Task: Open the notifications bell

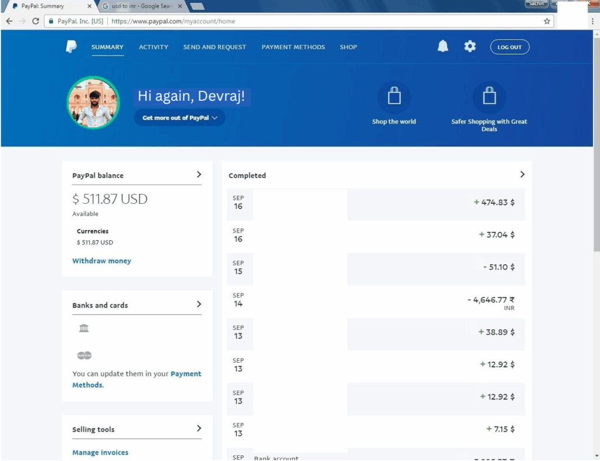Action: 443,47
